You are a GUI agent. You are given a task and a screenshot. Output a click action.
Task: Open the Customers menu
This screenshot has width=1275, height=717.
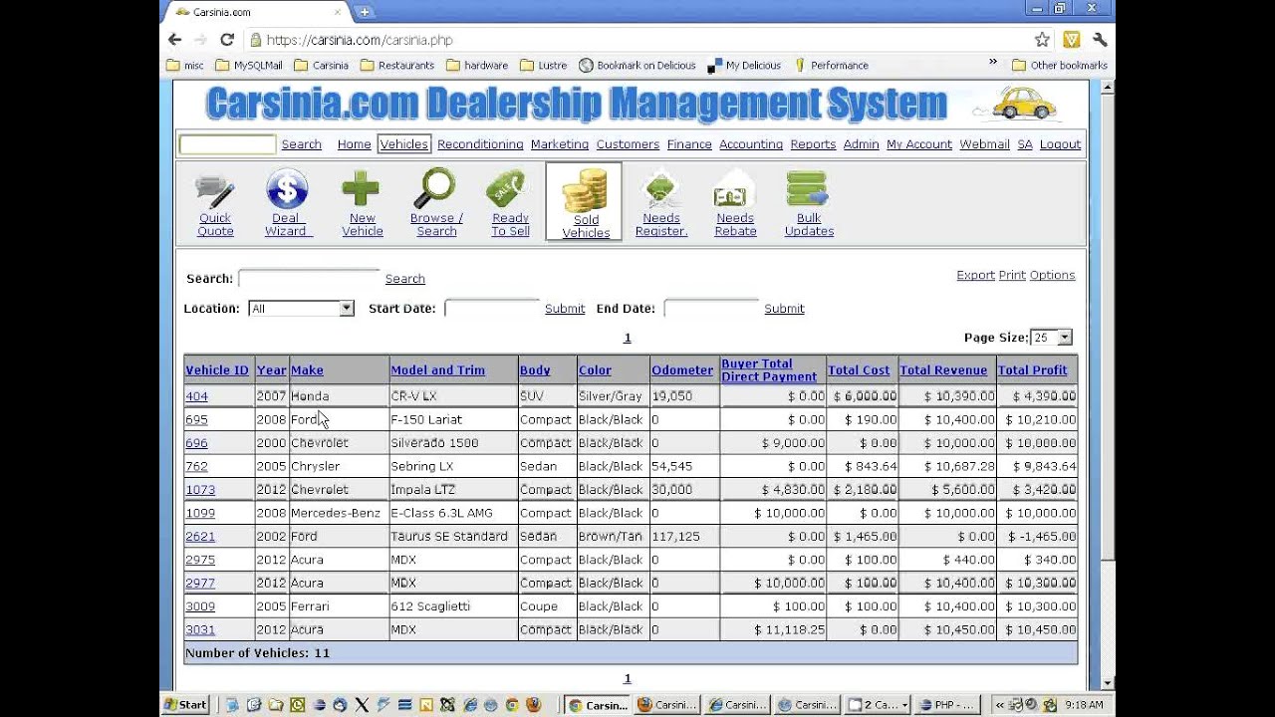coord(628,144)
